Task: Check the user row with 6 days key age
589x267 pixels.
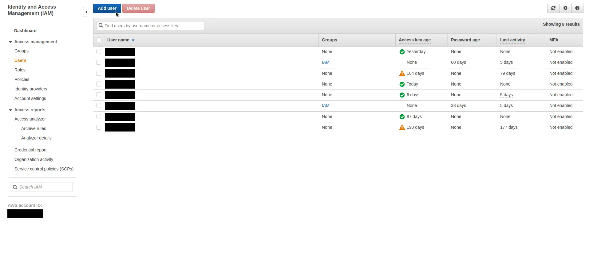Action: pos(99,95)
